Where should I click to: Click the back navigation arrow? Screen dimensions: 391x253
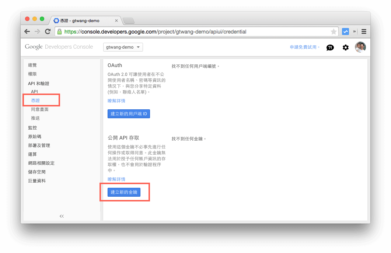click(x=27, y=31)
